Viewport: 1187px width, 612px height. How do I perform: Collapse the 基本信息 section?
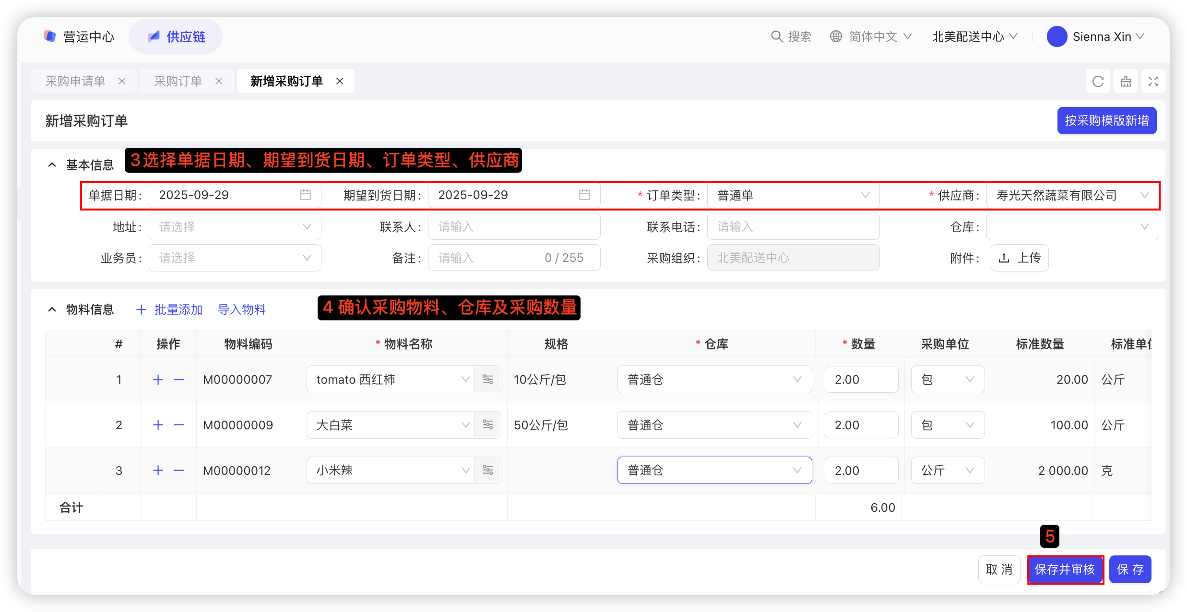[x=52, y=165]
